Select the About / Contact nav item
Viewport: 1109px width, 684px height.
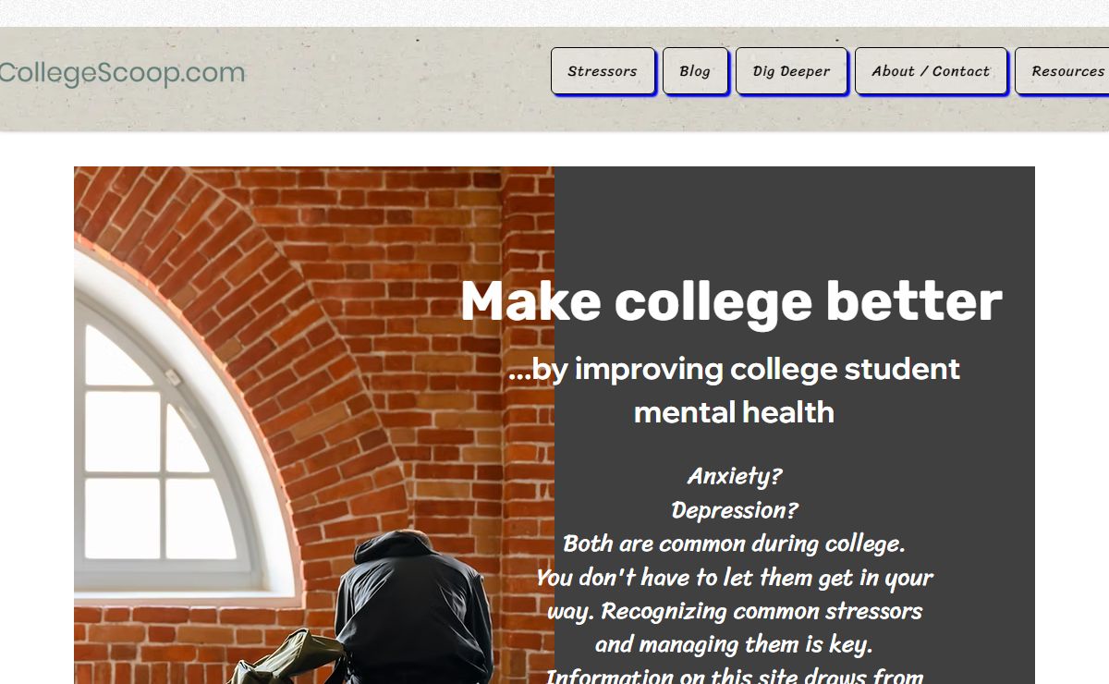(x=931, y=71)
